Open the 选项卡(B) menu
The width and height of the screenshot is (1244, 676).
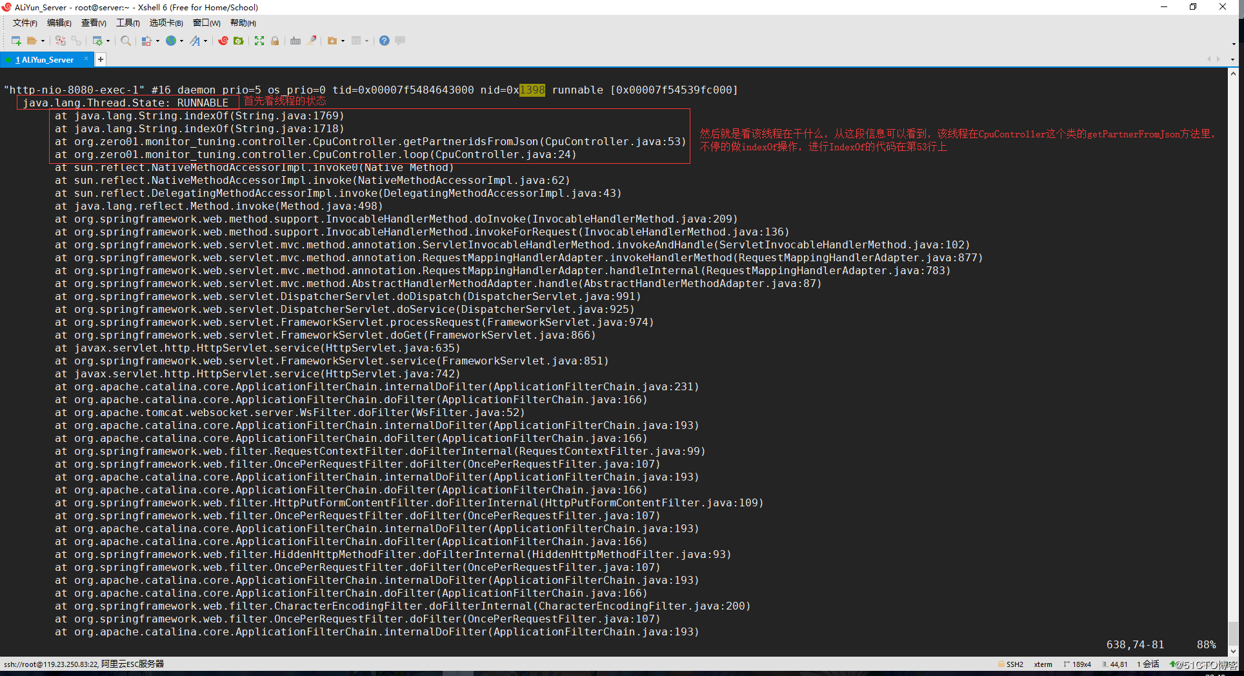tap(166, 23)
